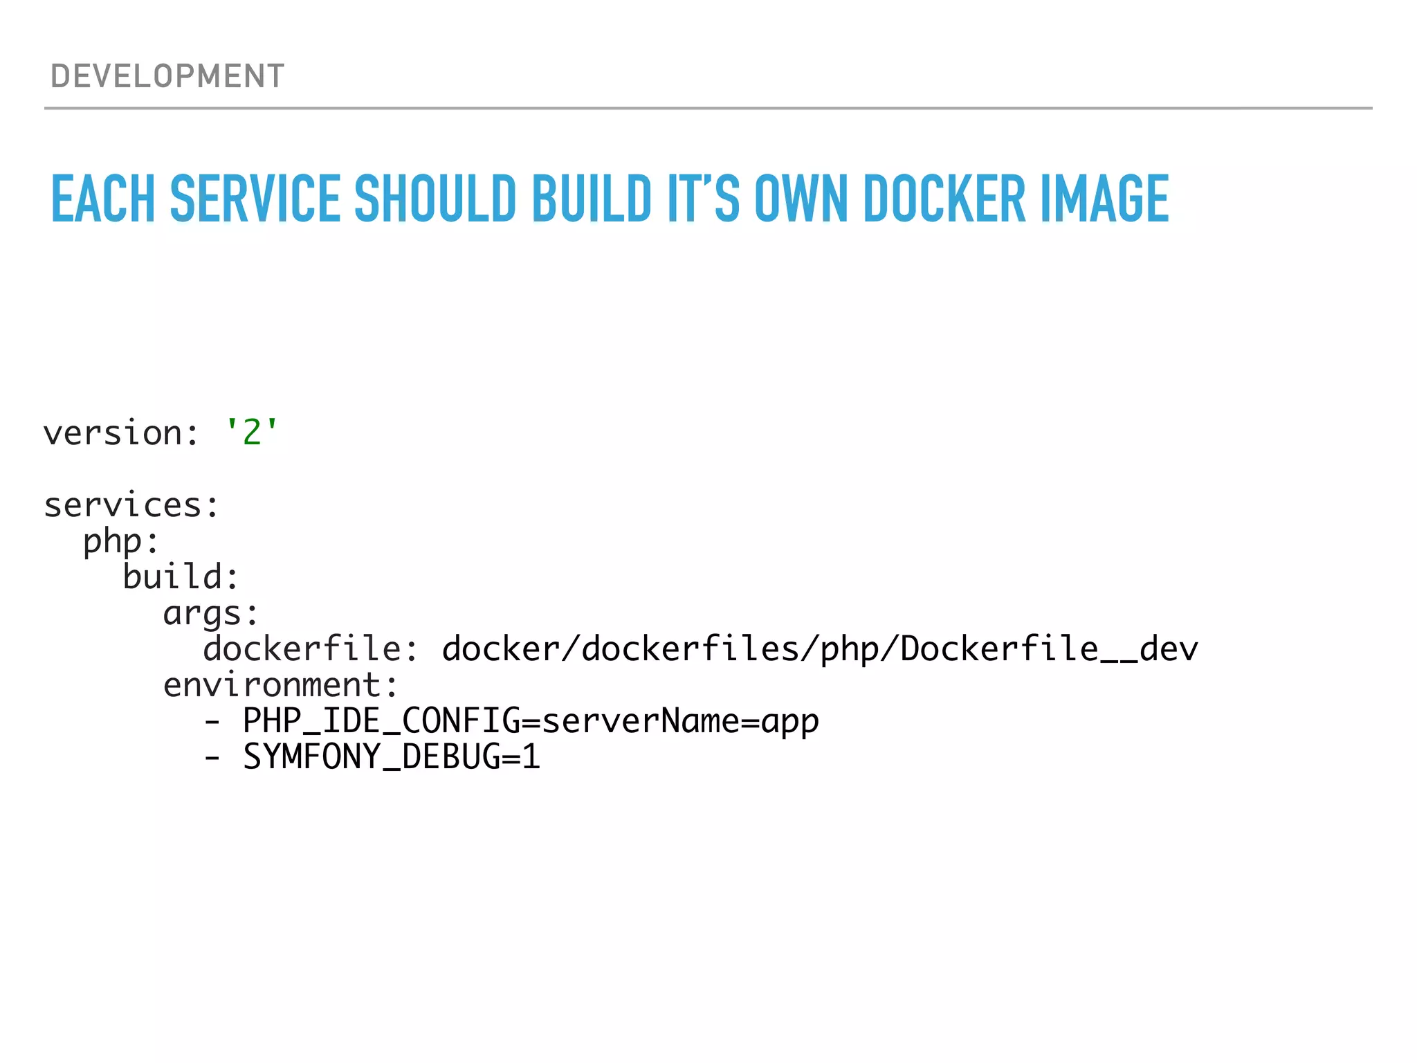Click the SYMFONY_DEBUG=1 entry
The image size is (1417, 1063).
[372, 757]
